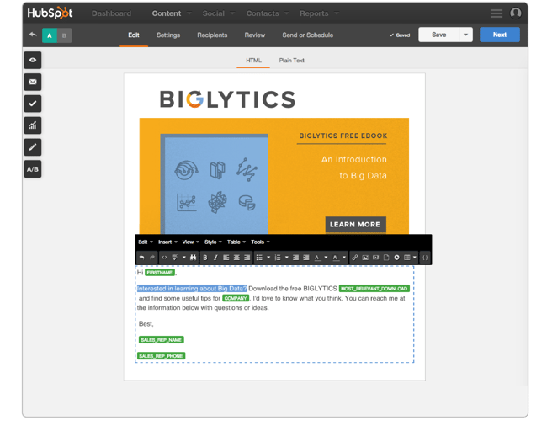Select variation A toggle
Image resolution: width=547 pixels, height=442 pixels.
(x=50, y=35)
